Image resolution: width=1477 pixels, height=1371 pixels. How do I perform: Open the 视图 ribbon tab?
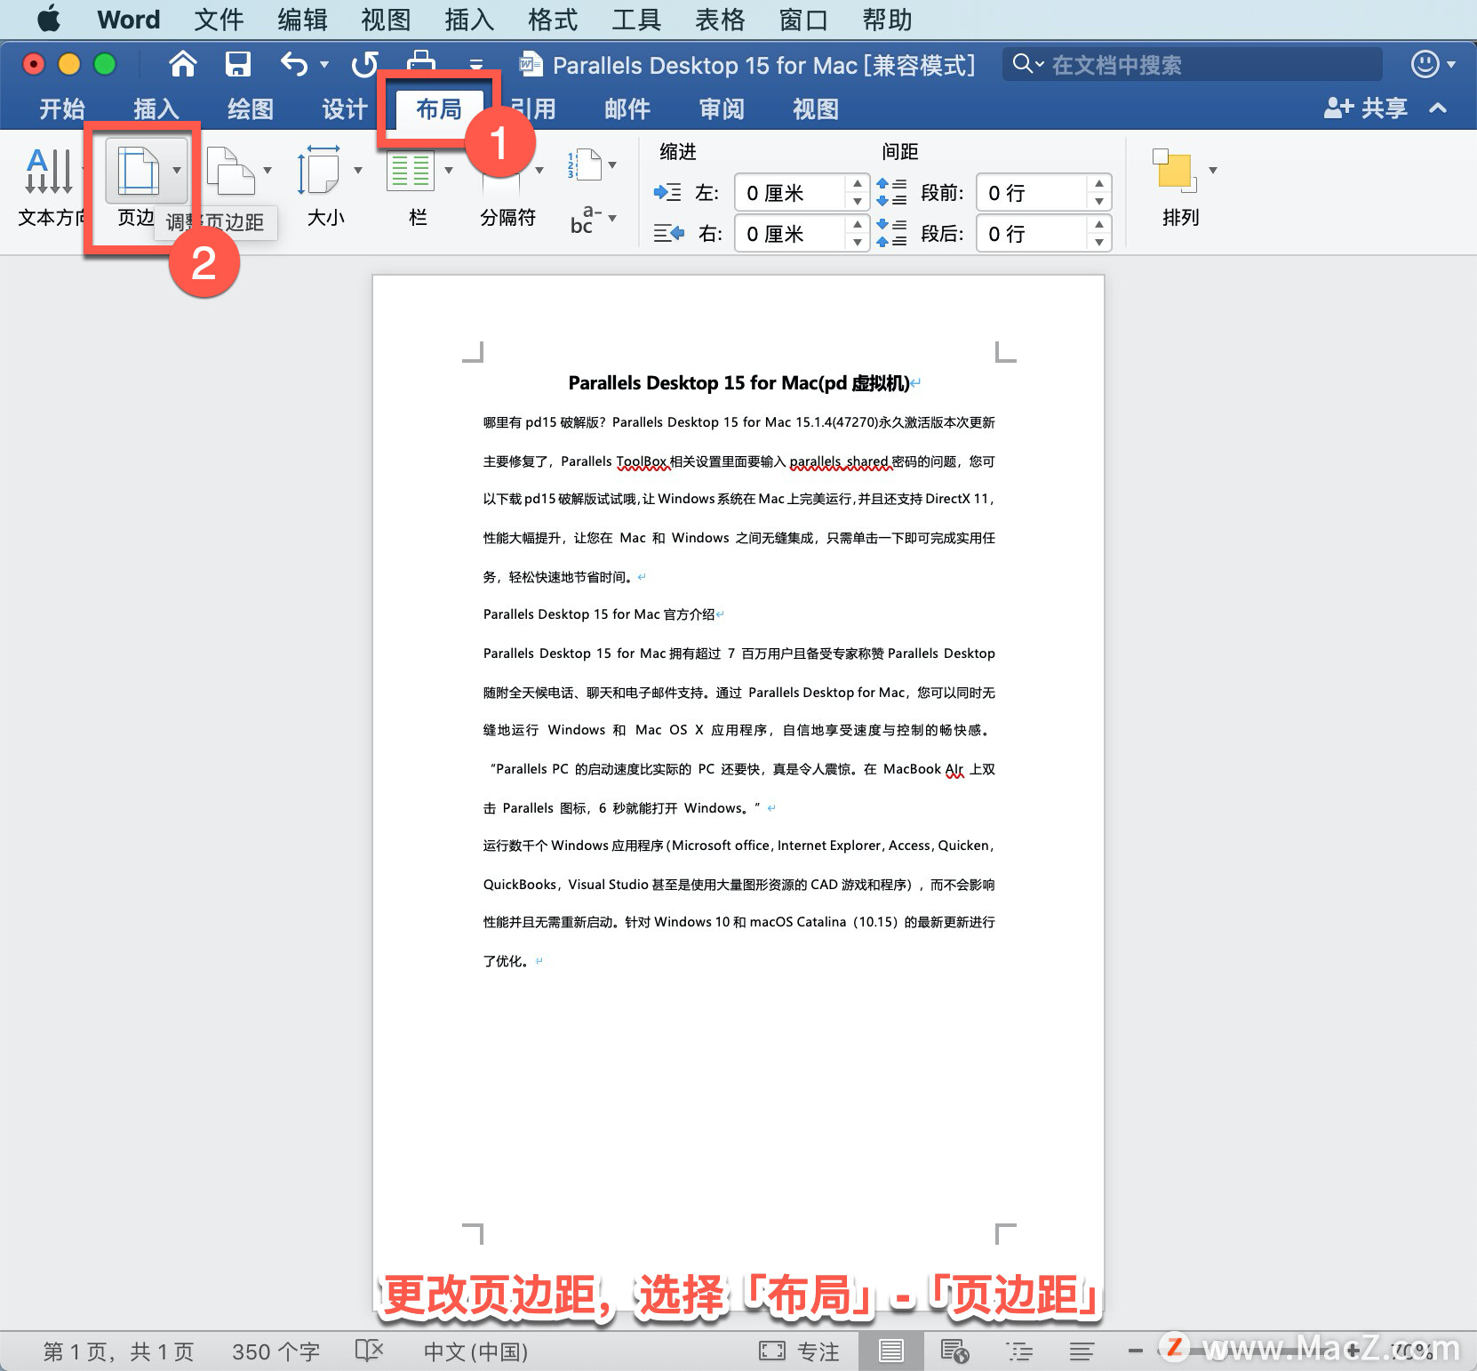point(816,109)
